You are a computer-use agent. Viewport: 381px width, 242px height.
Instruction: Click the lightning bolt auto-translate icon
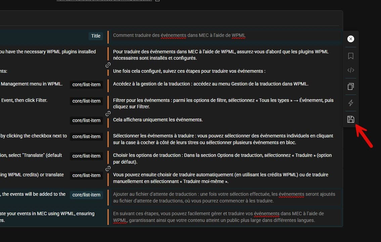coord(351,103)
